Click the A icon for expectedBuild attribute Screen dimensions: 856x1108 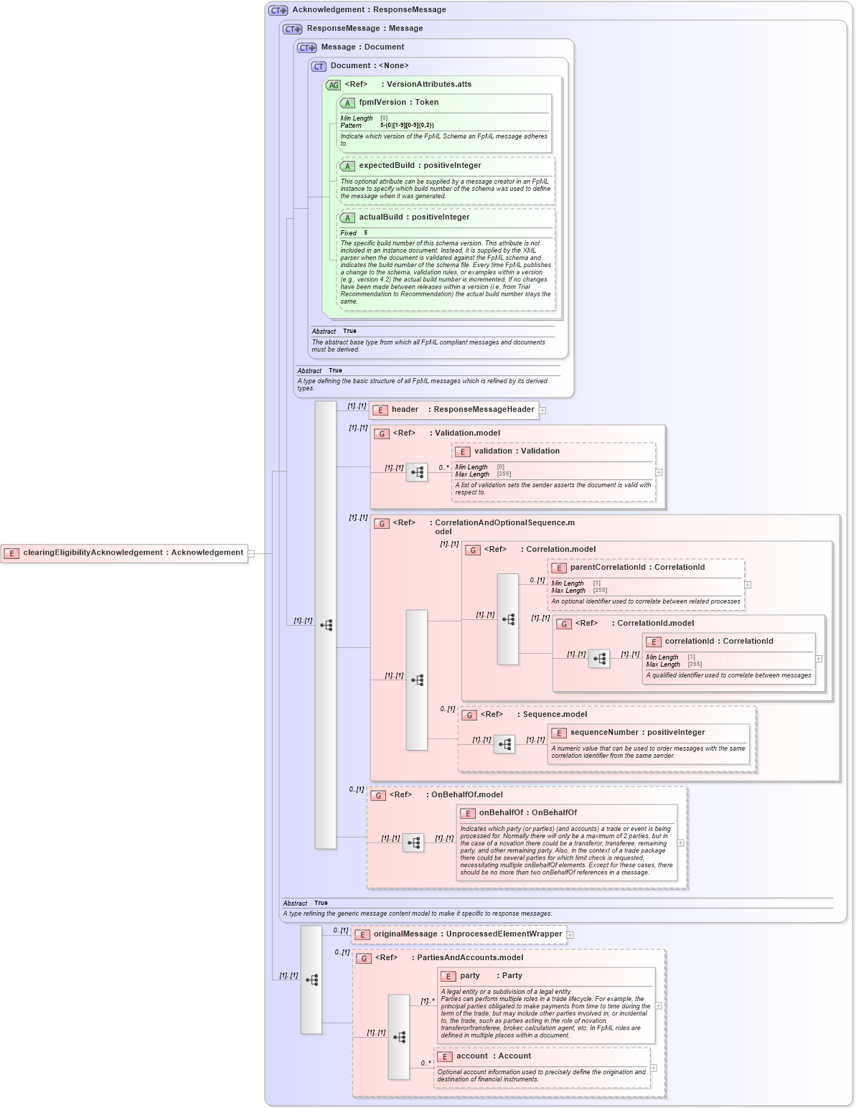(x=348, y=165)
